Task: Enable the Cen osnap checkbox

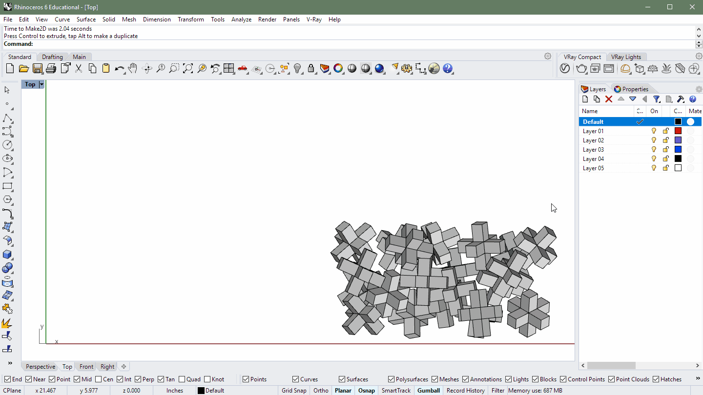Action: pyautogui.click(x=99, y=379)
